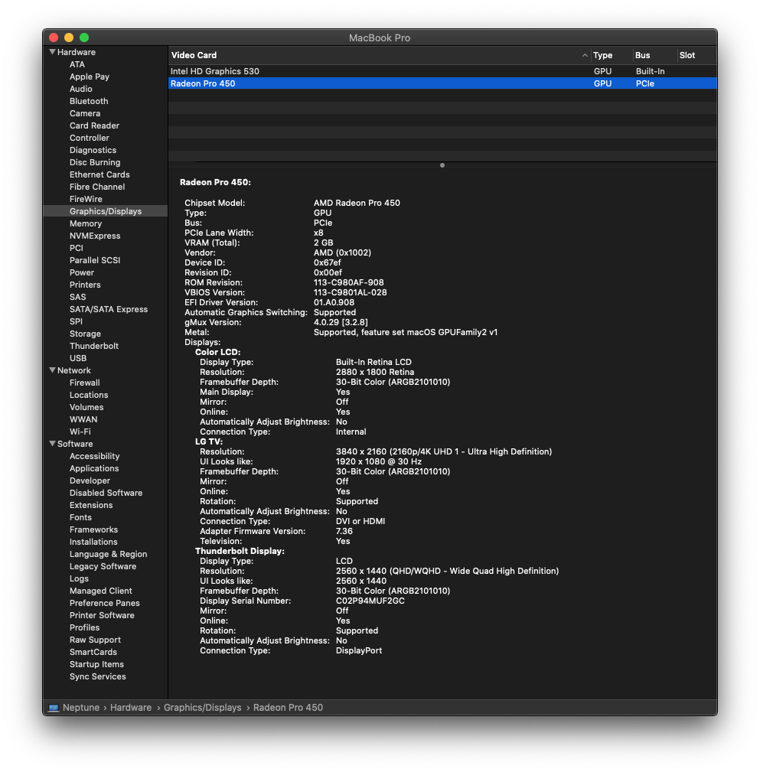Click Neptune in the path bar
Viewport: 760px width, 772px height.
point(81,708)
